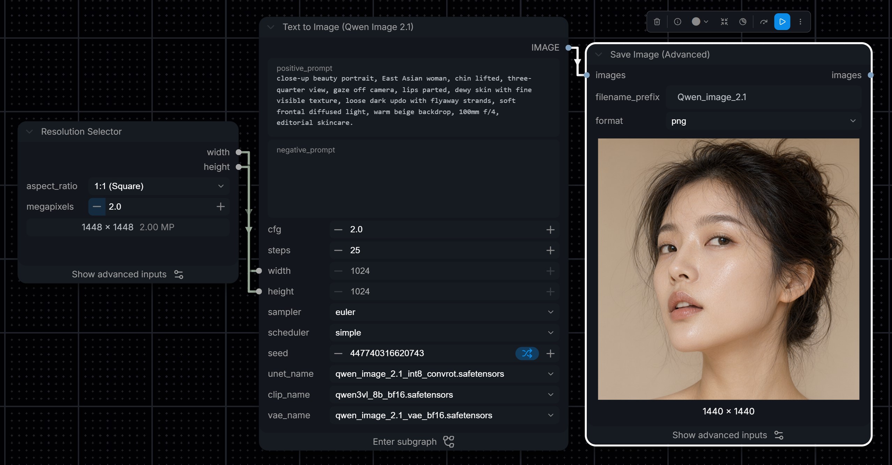Open the sampler euler dropdown
892x465 pixels.
click(444, 312)
